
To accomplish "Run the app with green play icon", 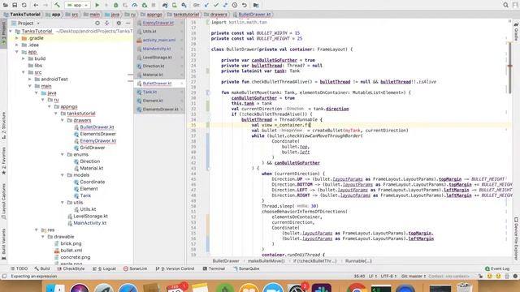I will pos(97,5).
